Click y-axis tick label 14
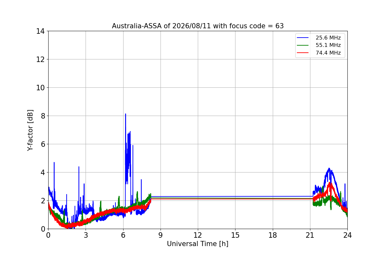Image resolution: width=386 pixels, height=257 pixels. point(41,31)
